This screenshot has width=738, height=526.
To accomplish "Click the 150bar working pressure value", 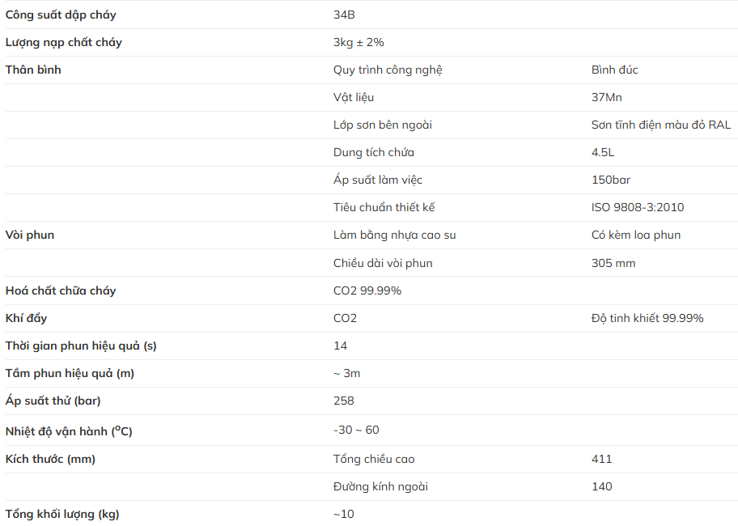I will click(610, 180).
